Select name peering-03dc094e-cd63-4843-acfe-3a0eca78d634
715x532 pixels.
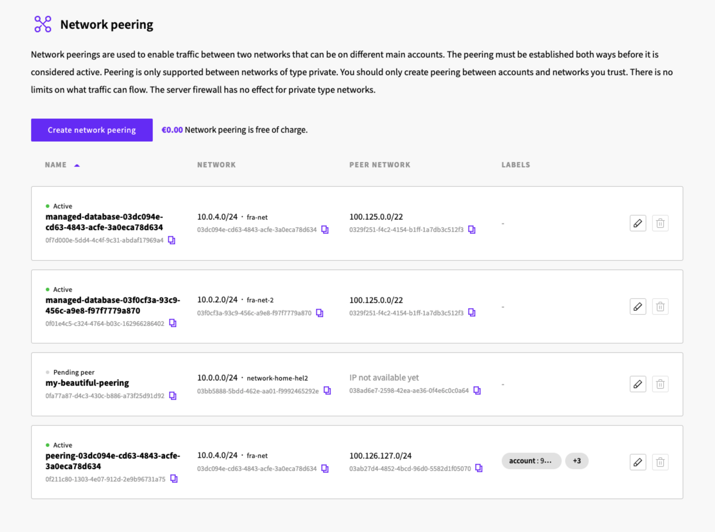113,461
